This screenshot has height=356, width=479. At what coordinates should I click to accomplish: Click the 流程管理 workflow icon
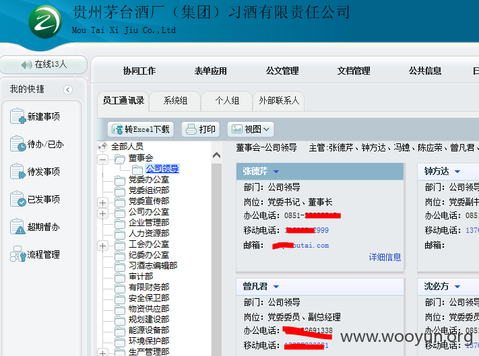18,254
